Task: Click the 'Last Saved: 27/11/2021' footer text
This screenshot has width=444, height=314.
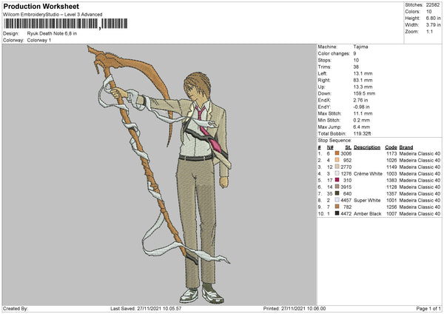Action: point(146,308)
